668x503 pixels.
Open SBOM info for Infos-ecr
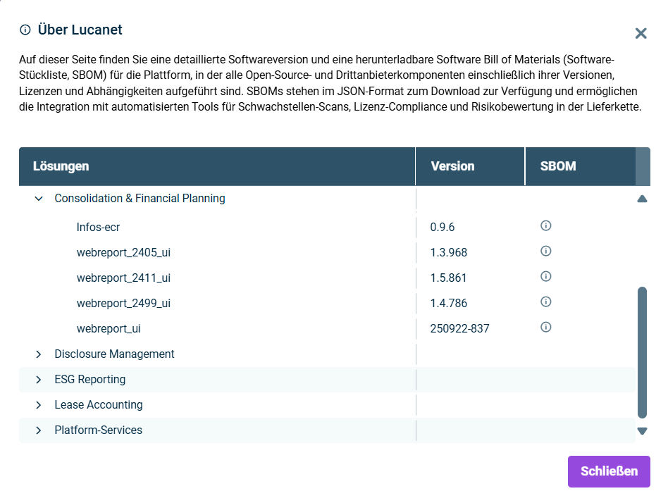(545, 226)
